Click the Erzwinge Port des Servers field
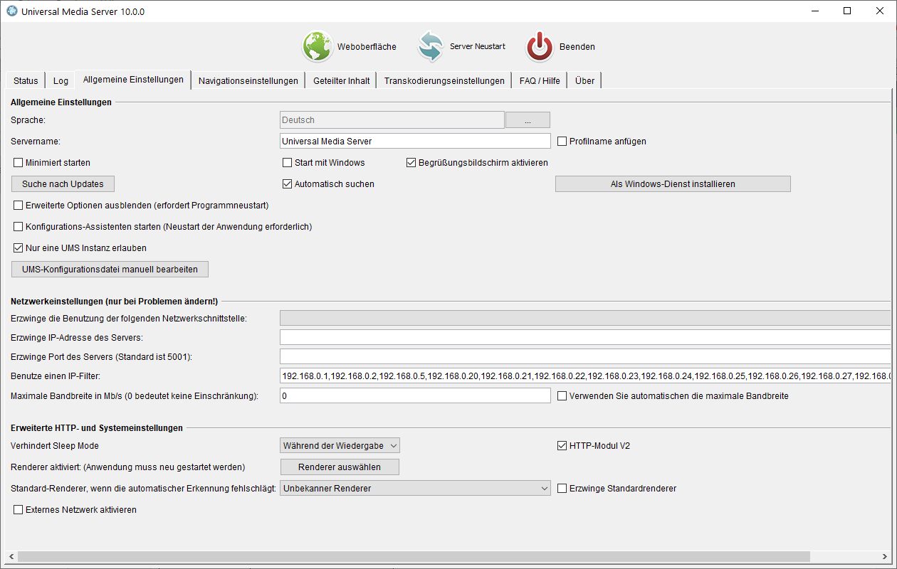The image size is (897, 569). (x=585, y=356)
